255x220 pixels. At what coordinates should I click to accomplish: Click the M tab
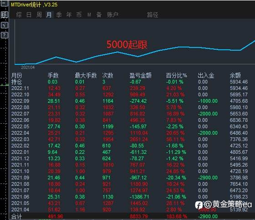point(89,15)
